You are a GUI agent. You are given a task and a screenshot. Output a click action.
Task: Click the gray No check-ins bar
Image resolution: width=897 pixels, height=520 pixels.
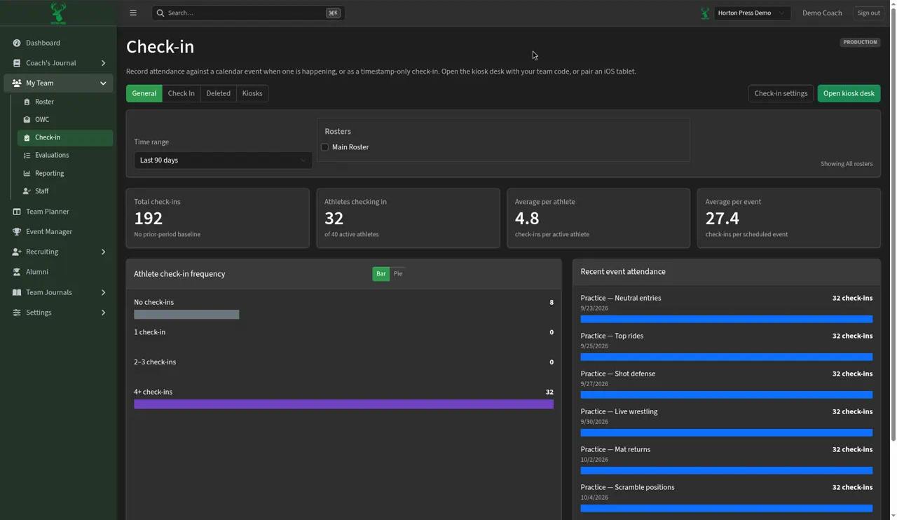(x=186, y=315)
